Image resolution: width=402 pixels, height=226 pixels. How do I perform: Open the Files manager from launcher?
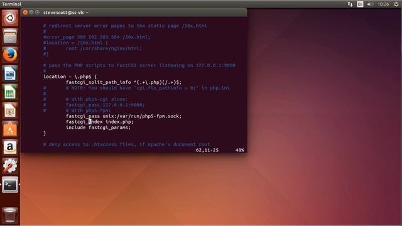(x=10, y=36)
